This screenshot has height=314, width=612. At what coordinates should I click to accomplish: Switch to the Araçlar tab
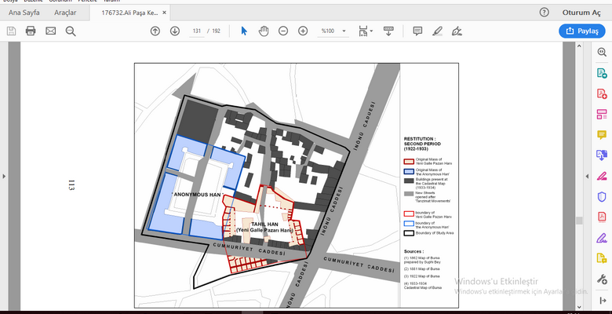[70, 13]
